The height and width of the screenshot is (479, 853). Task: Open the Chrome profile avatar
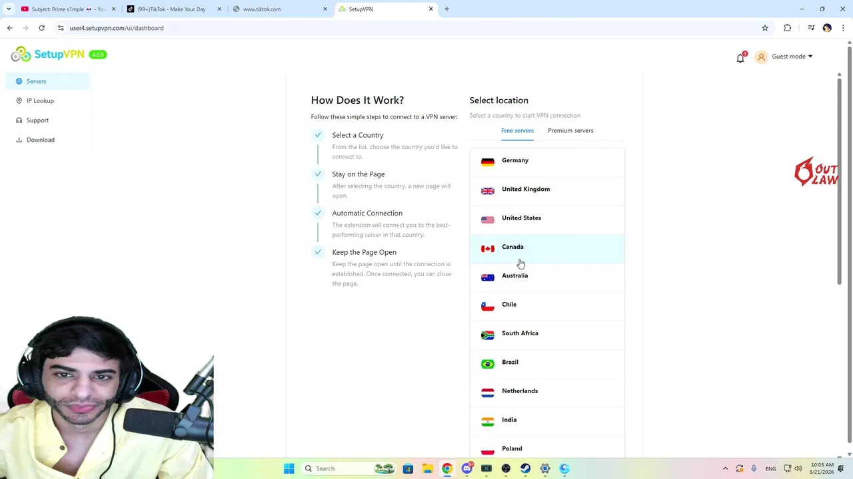pos(827,28)
